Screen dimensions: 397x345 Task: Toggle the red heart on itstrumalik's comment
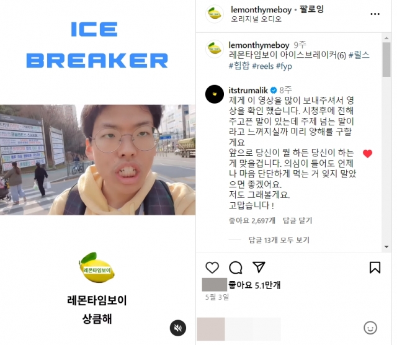[367, 153]
